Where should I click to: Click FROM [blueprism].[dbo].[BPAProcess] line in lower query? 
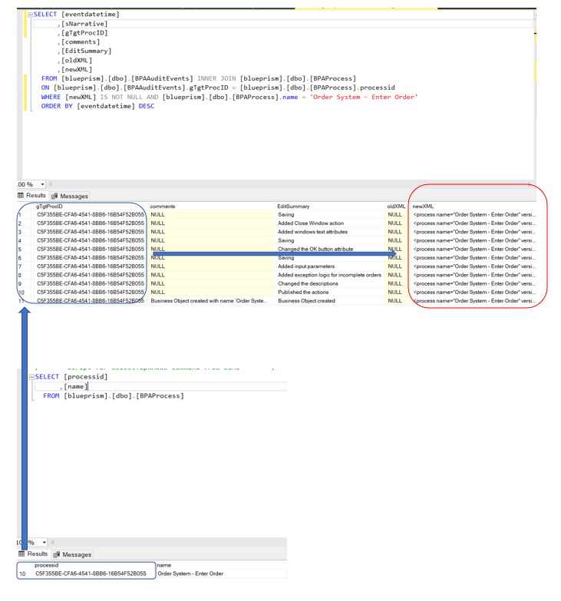(x=114, y=396)
